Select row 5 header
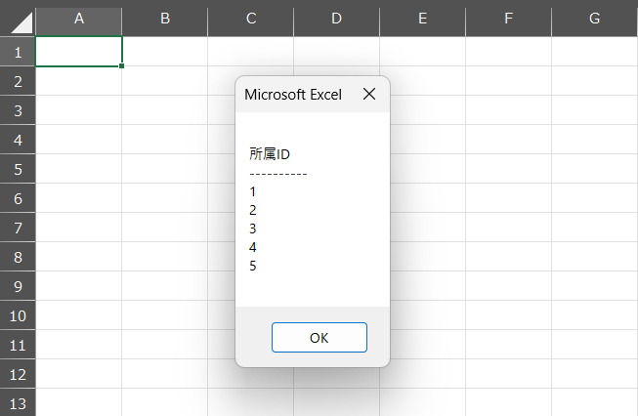The width and height of the screenshot is (638, 416). 18,169
